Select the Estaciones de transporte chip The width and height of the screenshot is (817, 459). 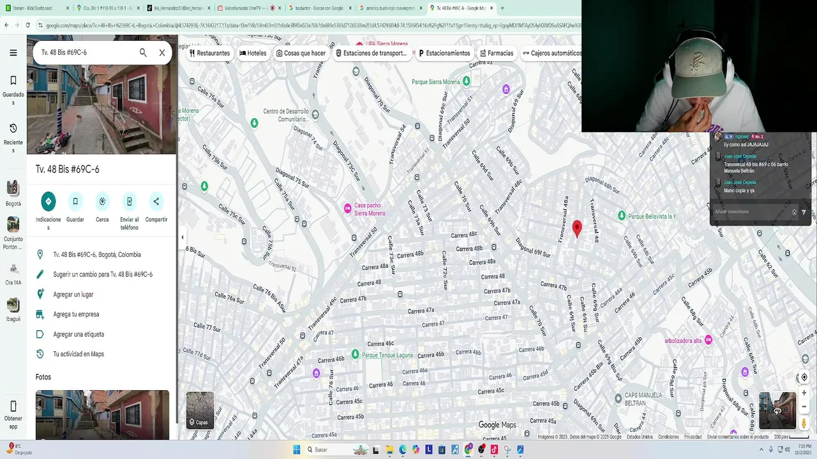pos(371,54)
